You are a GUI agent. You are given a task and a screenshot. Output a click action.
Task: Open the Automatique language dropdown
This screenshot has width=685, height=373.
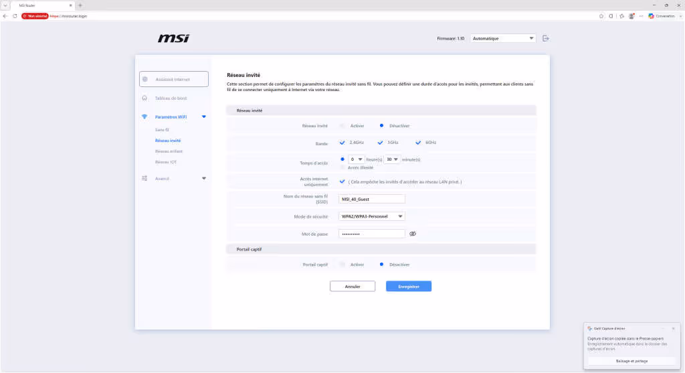[503, 38]
